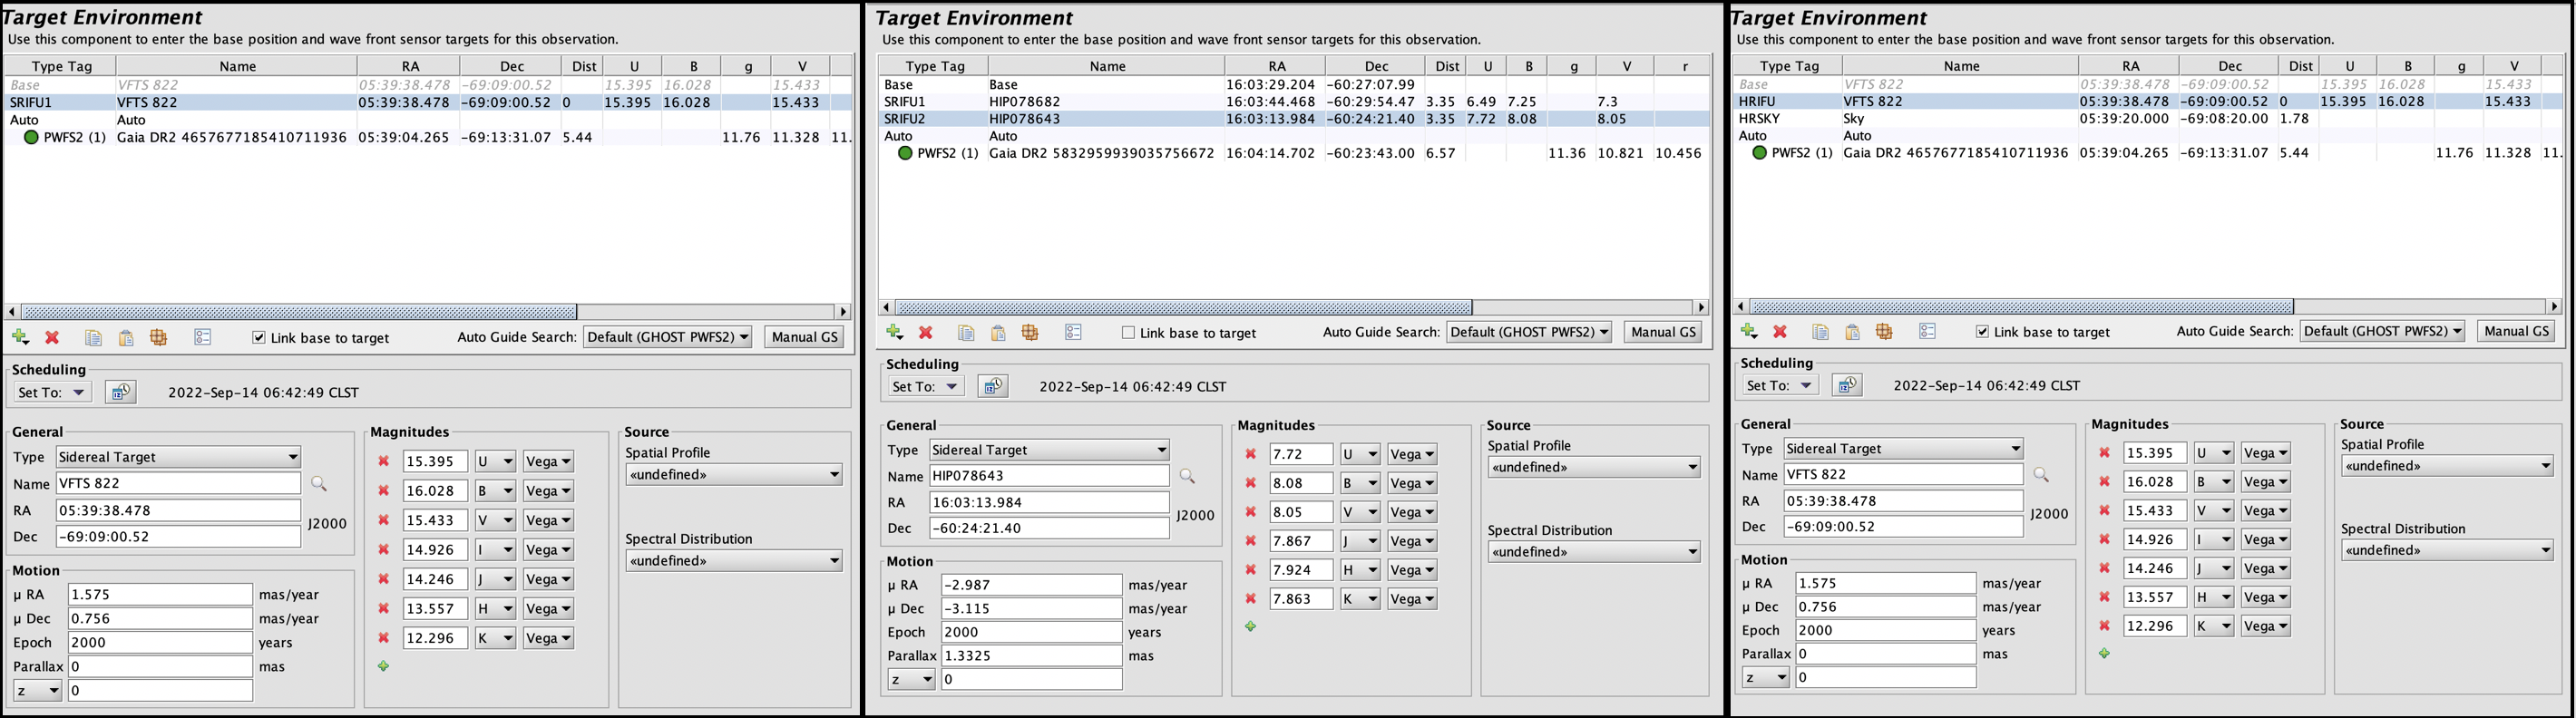Click the add target plus icon in middle panel
The height and width of the screenshot is (718, 2576).
[x=894, y=333]
